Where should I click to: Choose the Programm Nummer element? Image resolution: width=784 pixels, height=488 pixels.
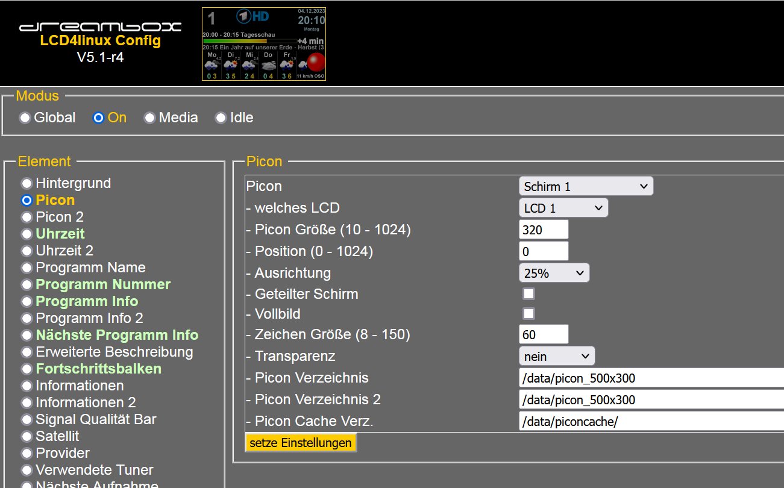[x=27, y=284]
